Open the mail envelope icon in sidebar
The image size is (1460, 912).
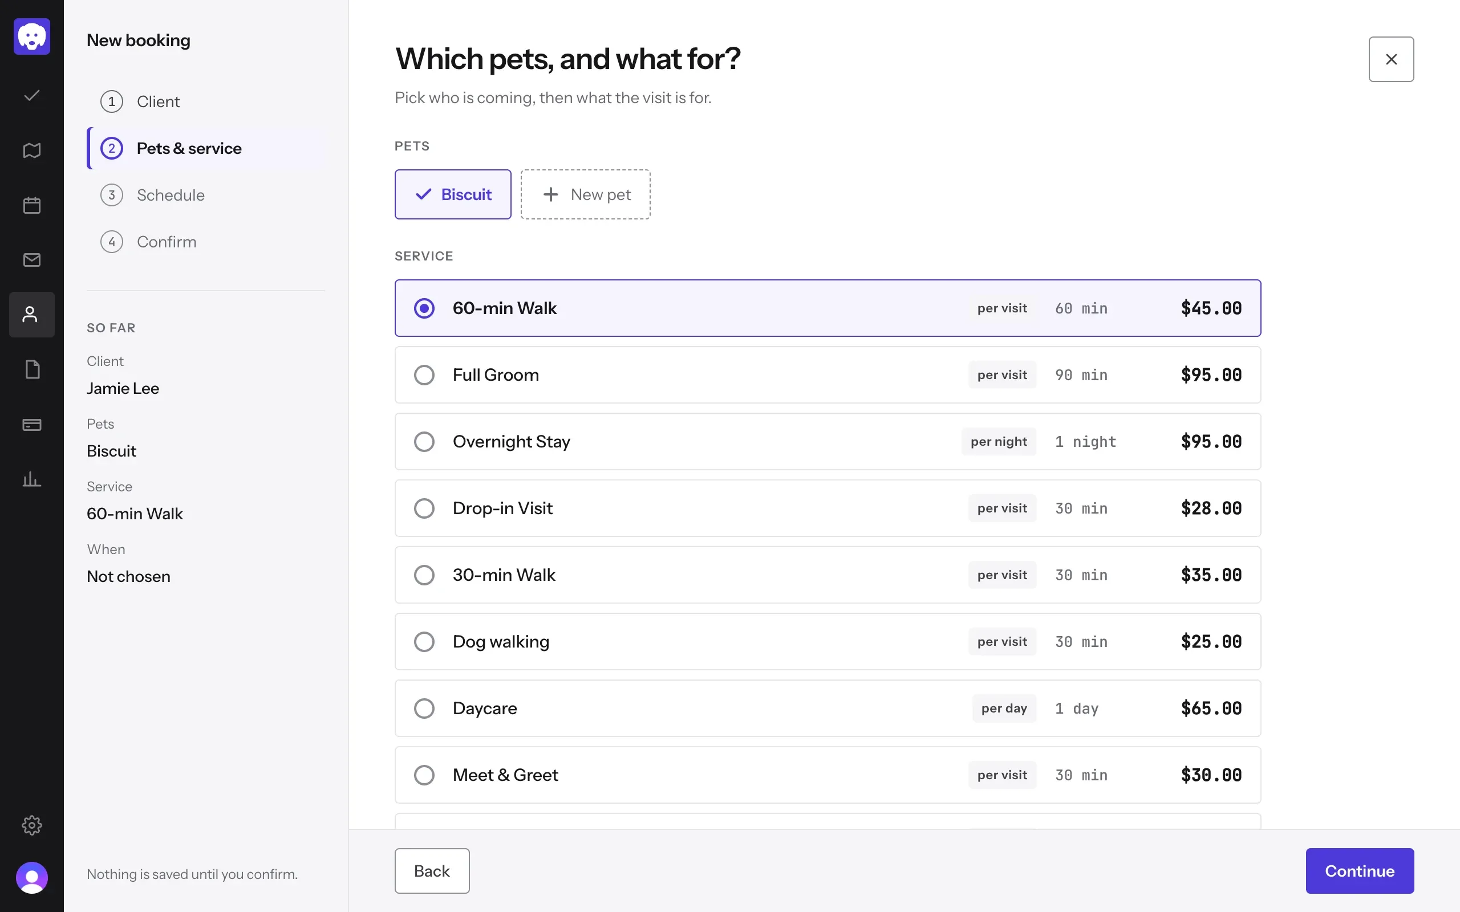pos(32,260)
